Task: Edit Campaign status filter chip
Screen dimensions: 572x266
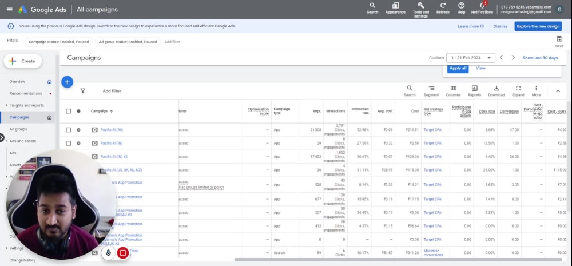Action: 59,42
